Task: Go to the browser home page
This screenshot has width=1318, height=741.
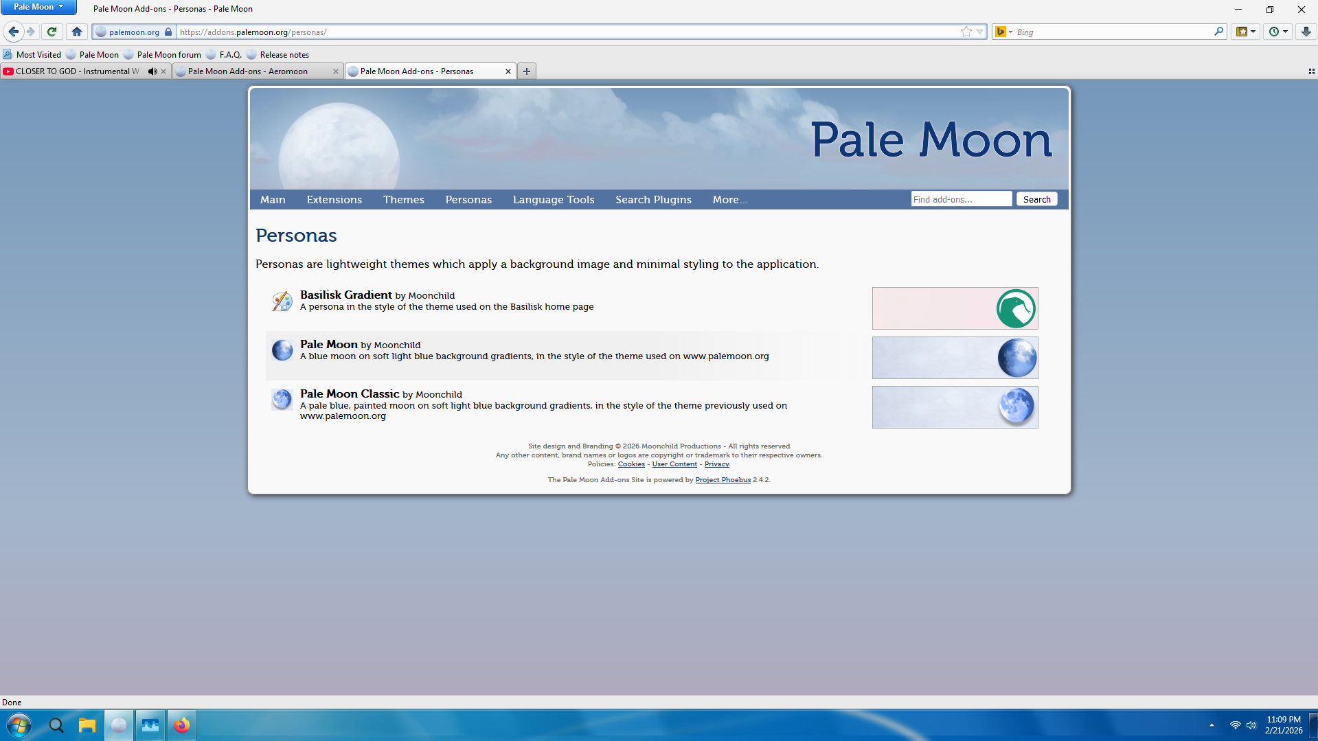Action: click(x=77, y=32)
